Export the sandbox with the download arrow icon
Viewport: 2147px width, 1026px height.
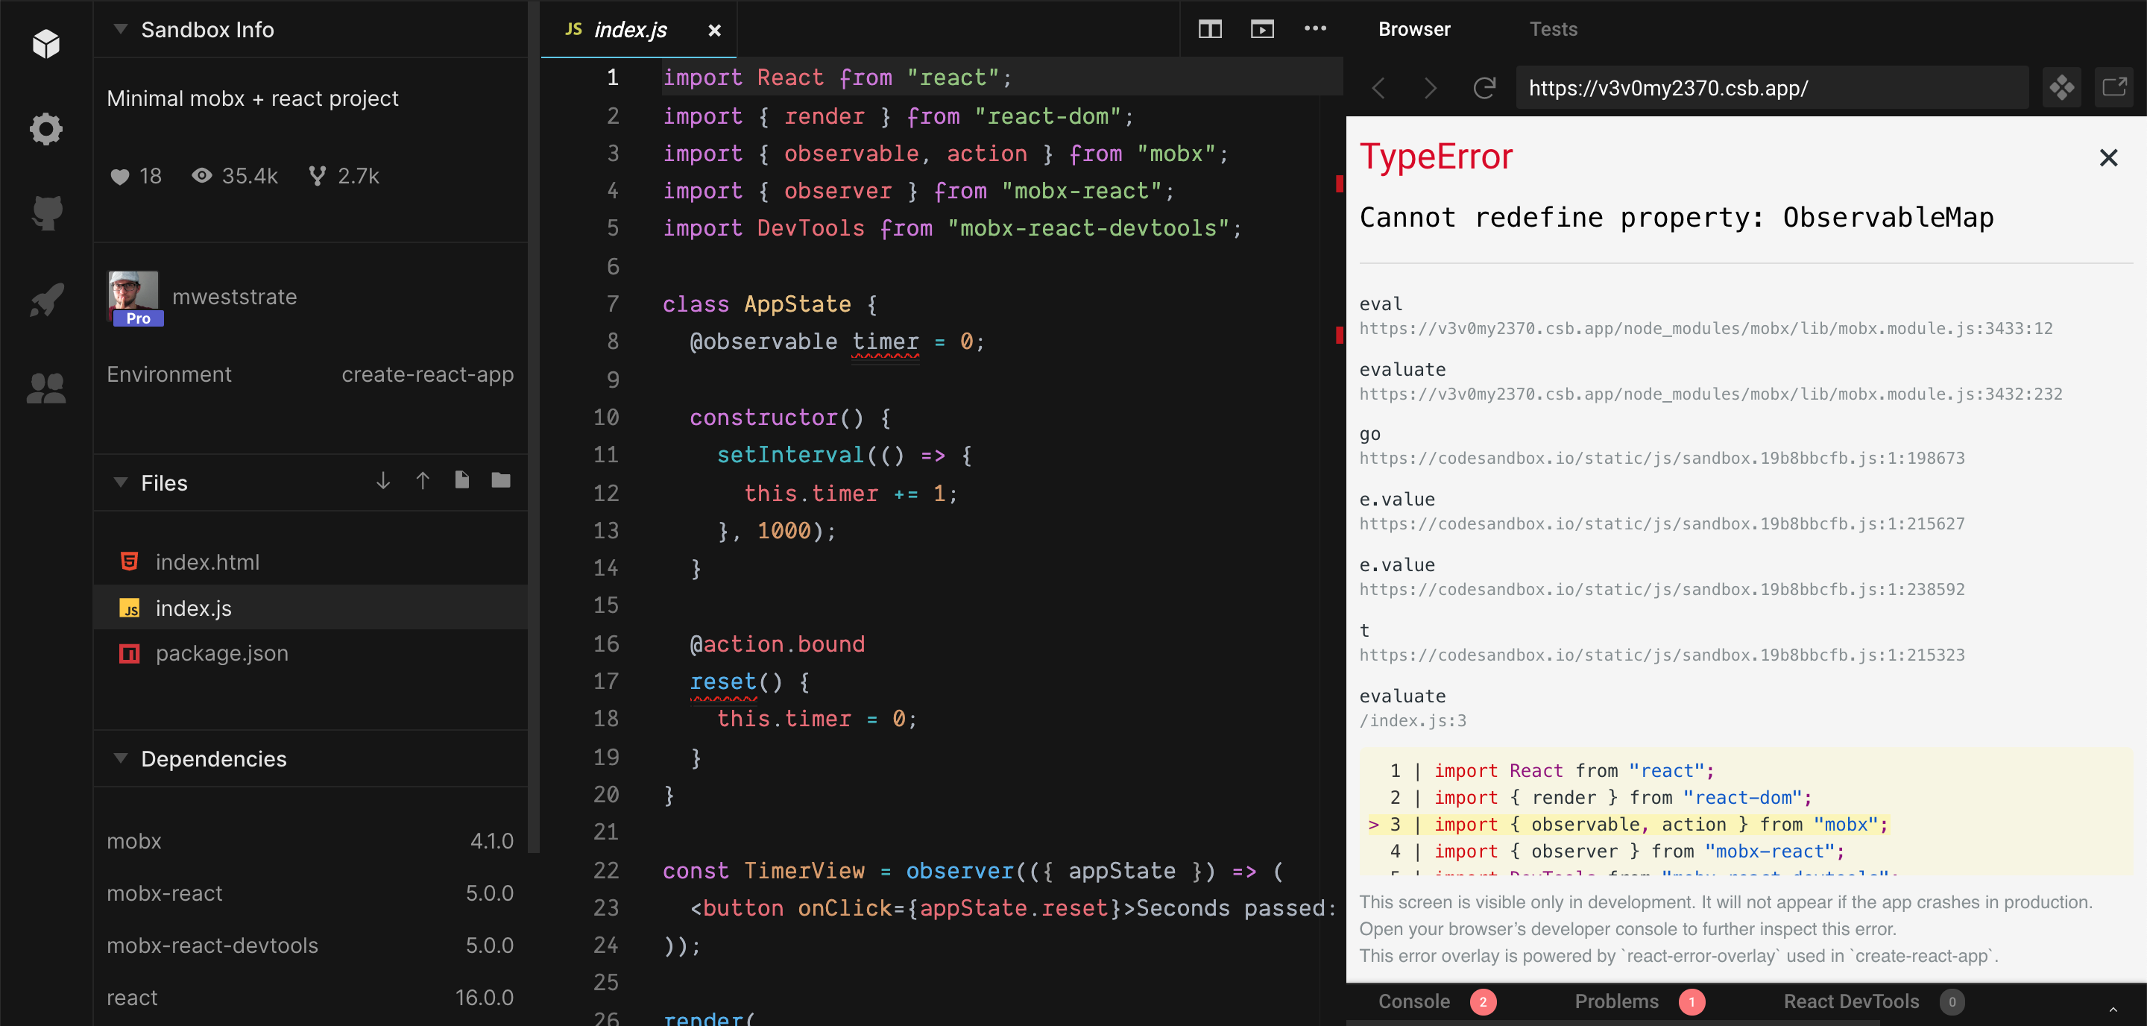point(382,481)
